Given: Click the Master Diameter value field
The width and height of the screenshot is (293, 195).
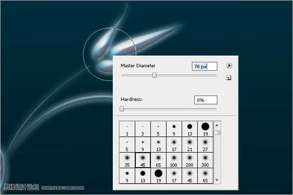Looking at the screenshot, I should 205,66.
